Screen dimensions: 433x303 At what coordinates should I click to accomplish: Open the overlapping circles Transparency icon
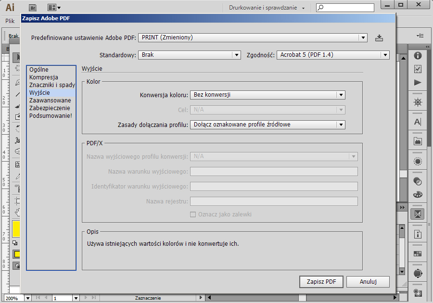coord(418,181)
